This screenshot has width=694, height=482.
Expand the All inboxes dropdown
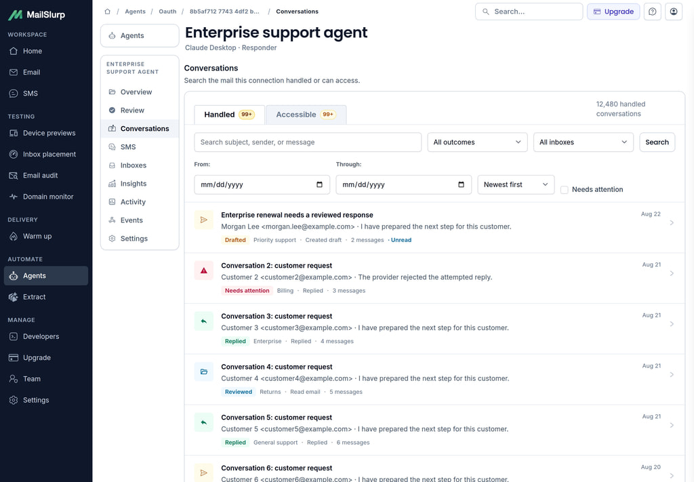coord(584,142)
